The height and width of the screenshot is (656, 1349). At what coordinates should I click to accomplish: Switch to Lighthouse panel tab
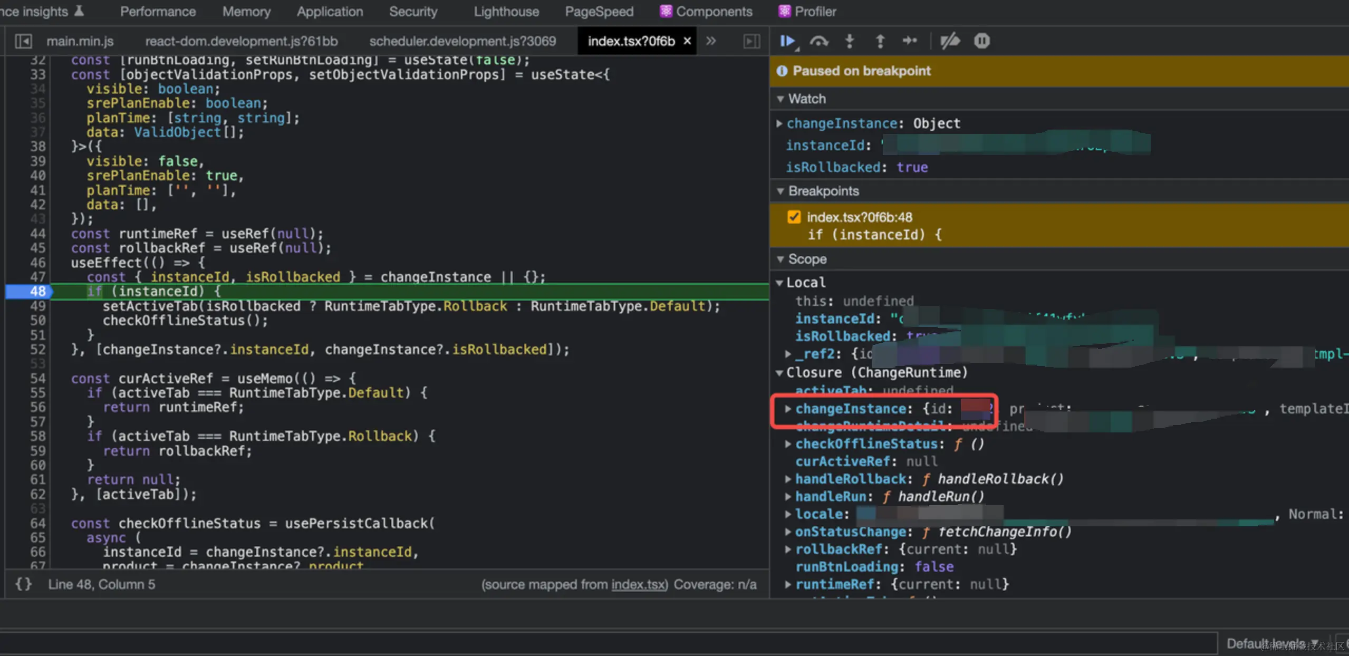click(x=506, y=11)
